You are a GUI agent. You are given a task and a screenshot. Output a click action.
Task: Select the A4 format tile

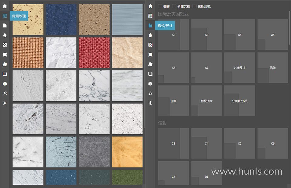coord(239,35)
